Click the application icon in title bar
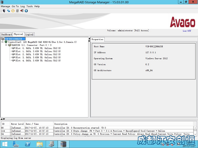The height and width of the screenshot is (148, 198). tap(2, 2)
